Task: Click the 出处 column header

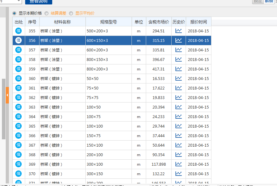Action: (19, 22)
